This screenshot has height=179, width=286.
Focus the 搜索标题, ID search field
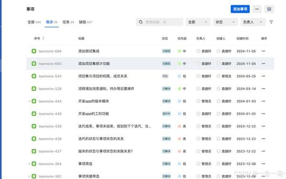(x=159, y=22)
